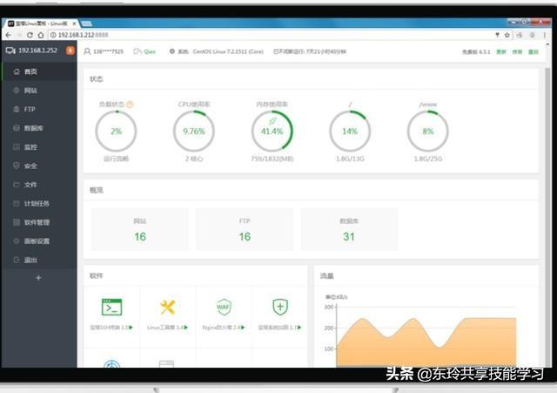Open the browser three-dot menu
This screenshot has height=393, width=557.
click(544, 35)
